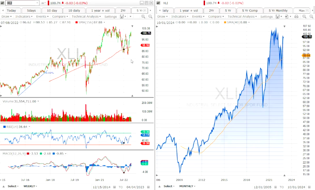Click the save icon in the left chart toolbar
This screenshot has width=315, height=190.
[x=122, y=16]
